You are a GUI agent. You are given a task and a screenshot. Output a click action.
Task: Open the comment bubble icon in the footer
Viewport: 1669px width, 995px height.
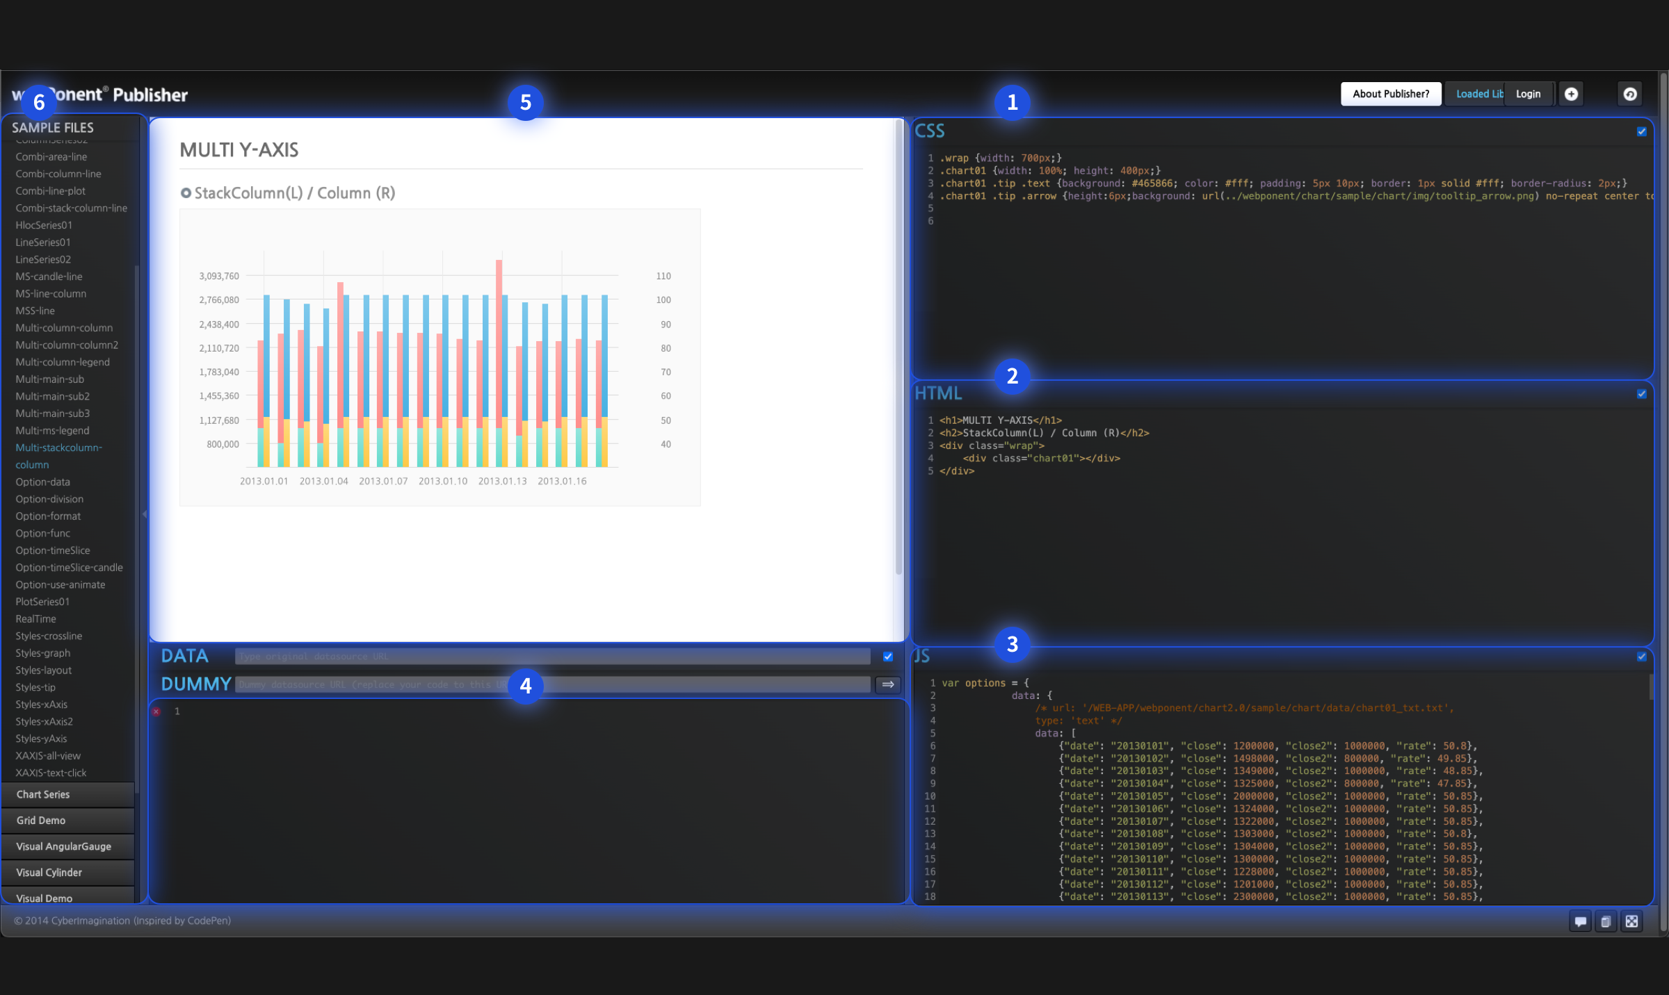[x=1580, y=921]
